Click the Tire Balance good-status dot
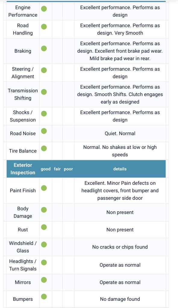This screenshot has height=308, width=178. click(44, 148)
